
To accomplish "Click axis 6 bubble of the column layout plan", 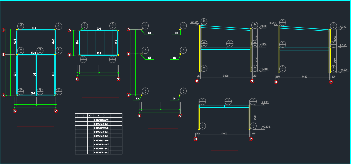I will click(x=139, y=116).
